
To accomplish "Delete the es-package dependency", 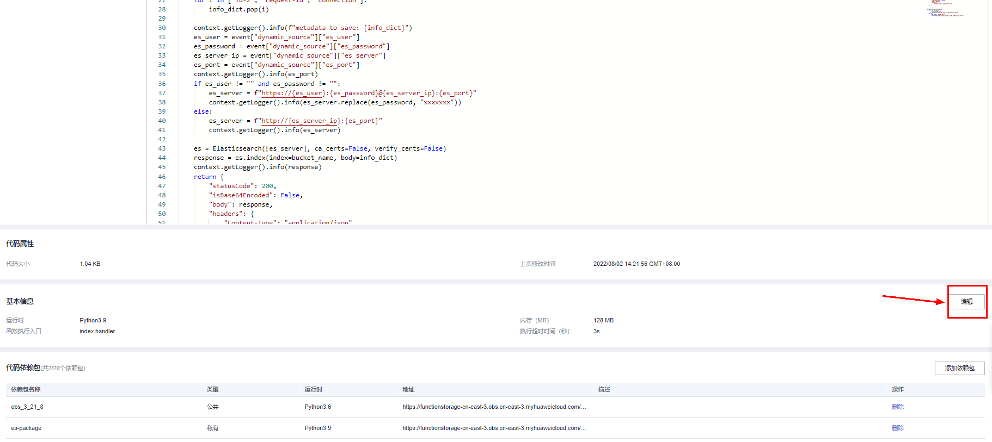I will (897, 428).
